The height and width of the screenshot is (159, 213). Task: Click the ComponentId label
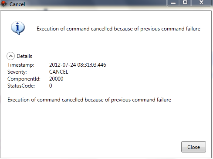(x=24, y=79)
